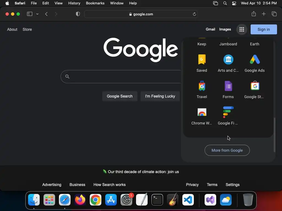Click the Jamboard app label
Image resolution: width=282 pixels, height=211 pixels.
coord(228,44)
